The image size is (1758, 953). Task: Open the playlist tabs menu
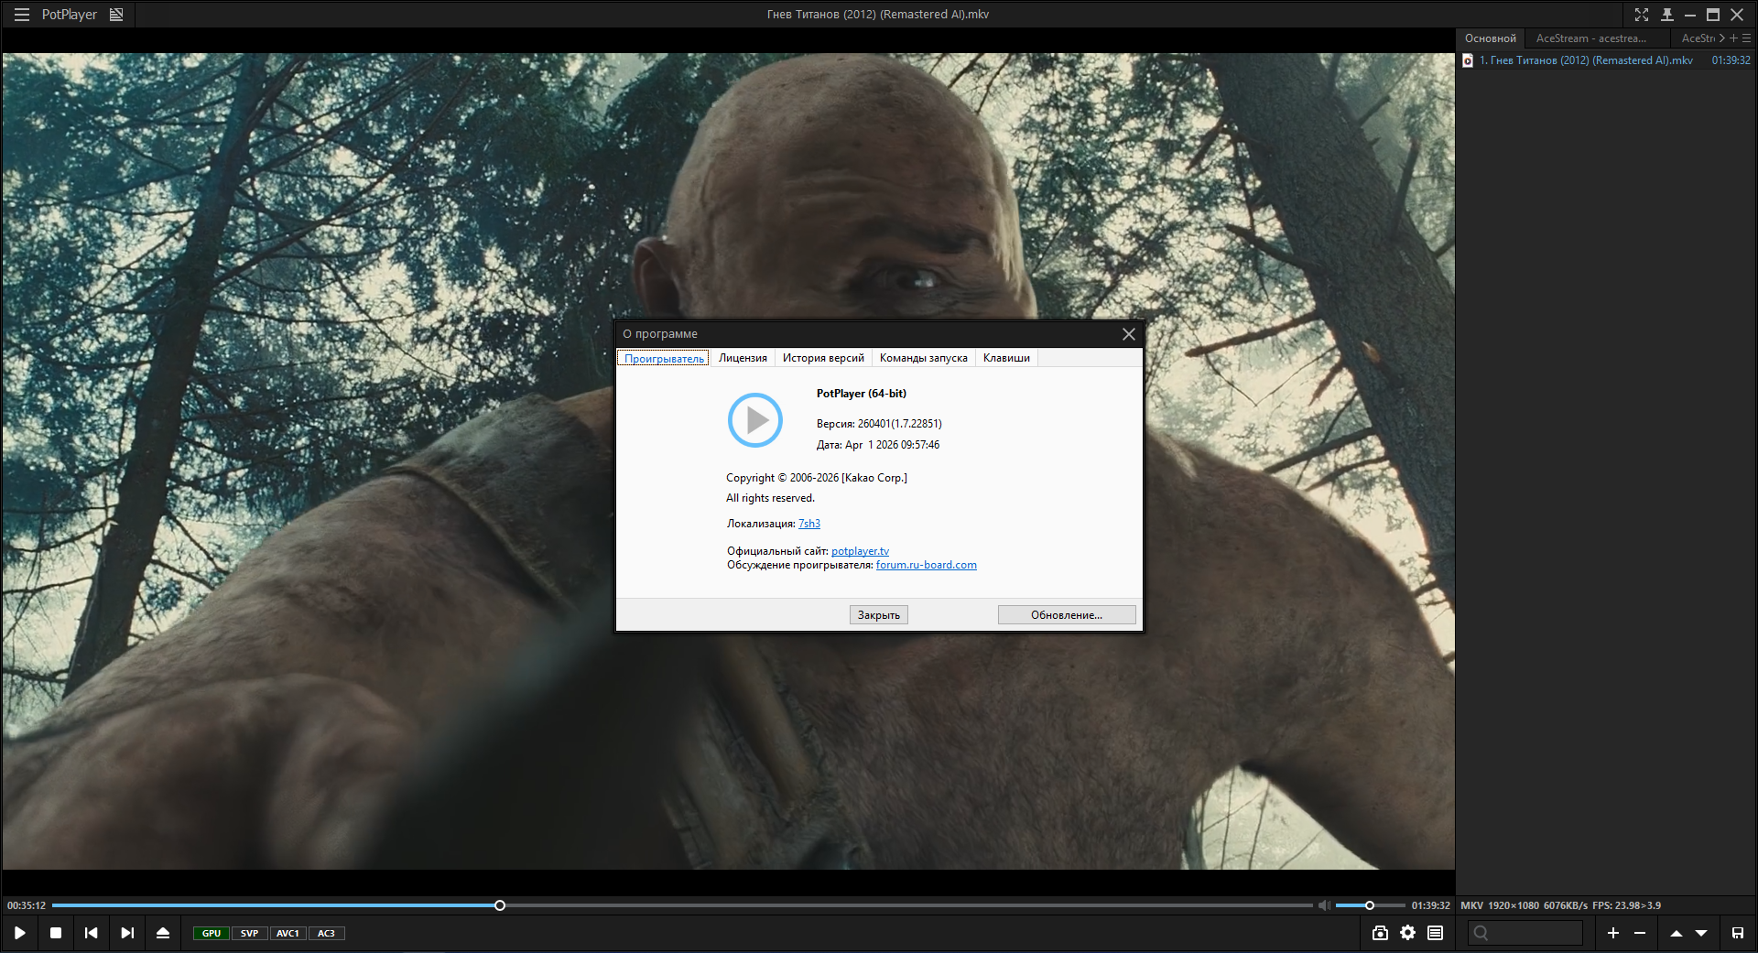tap(1747, 38)
